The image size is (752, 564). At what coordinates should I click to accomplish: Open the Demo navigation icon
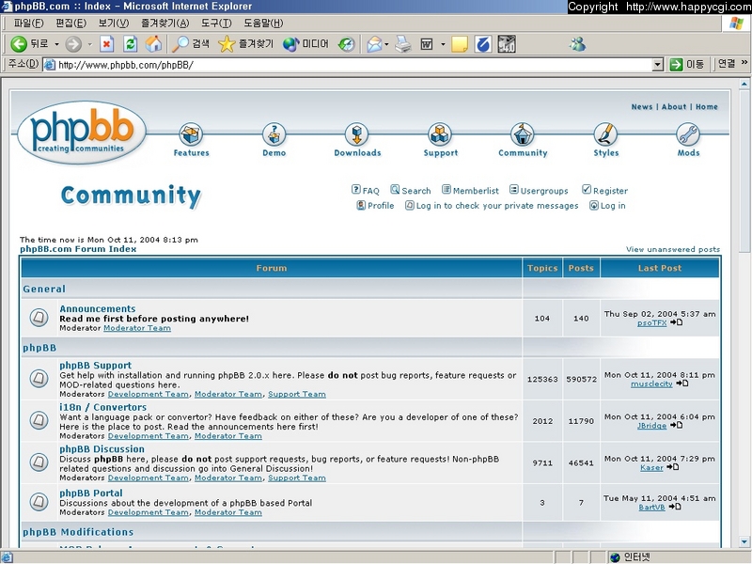click(x=274, y=134)
